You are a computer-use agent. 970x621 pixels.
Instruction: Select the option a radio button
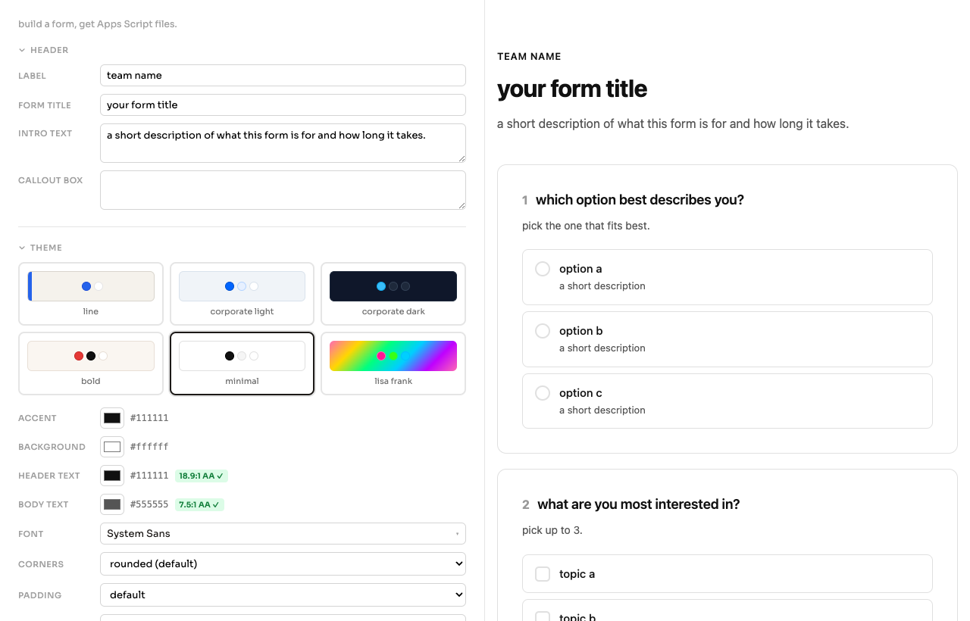[x=543, y=269]
